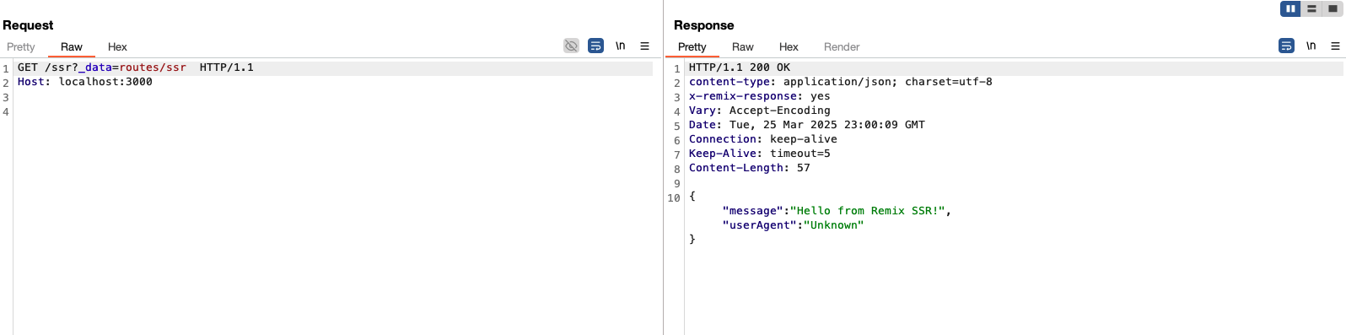Click the GET /ssr request line
The height and width of the screenshot is (335, 1346).
136,68
